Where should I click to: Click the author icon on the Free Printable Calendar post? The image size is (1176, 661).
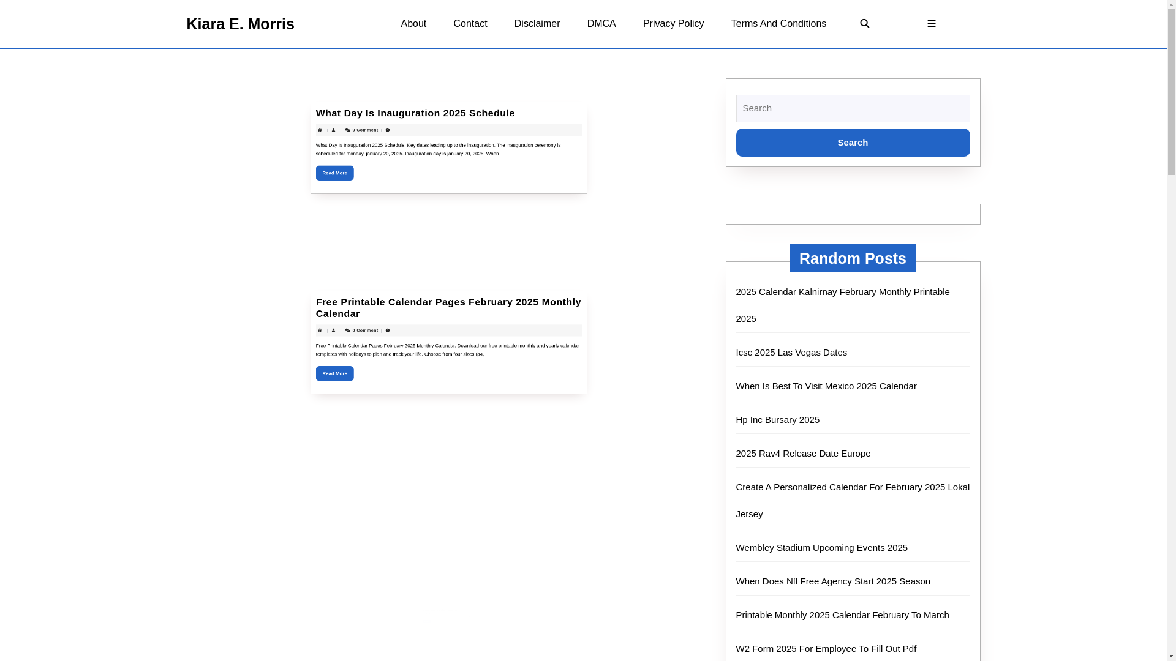333,330
